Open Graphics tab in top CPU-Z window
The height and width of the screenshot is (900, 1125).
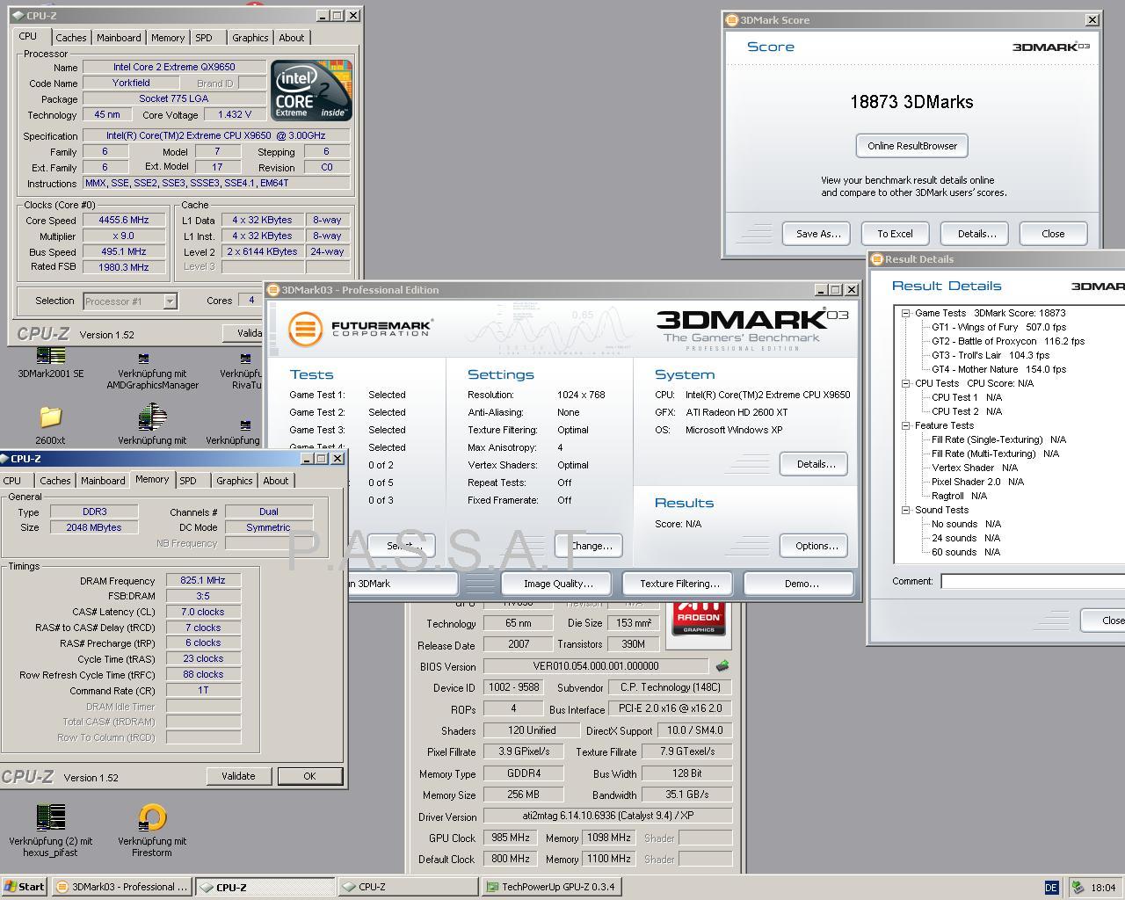click(x=250, y=38)
